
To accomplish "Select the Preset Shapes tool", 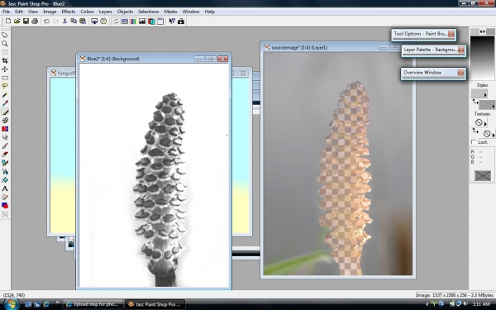I will [x=5, y=206].
